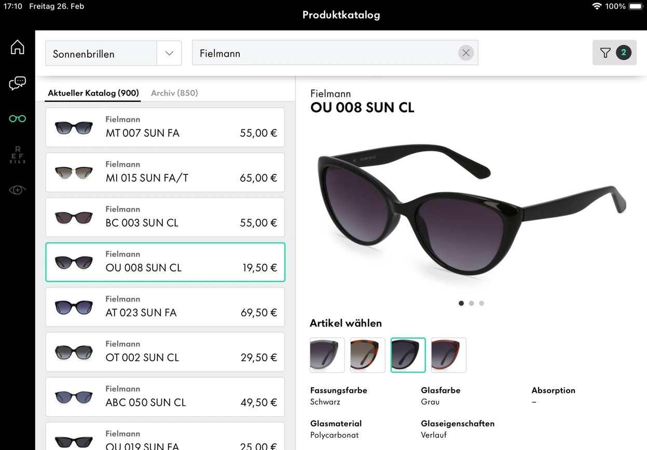This screenshot has width=647, height=450.
Task: Click the Glasmaterial value Polycarbonat
Action: (335, 435)
